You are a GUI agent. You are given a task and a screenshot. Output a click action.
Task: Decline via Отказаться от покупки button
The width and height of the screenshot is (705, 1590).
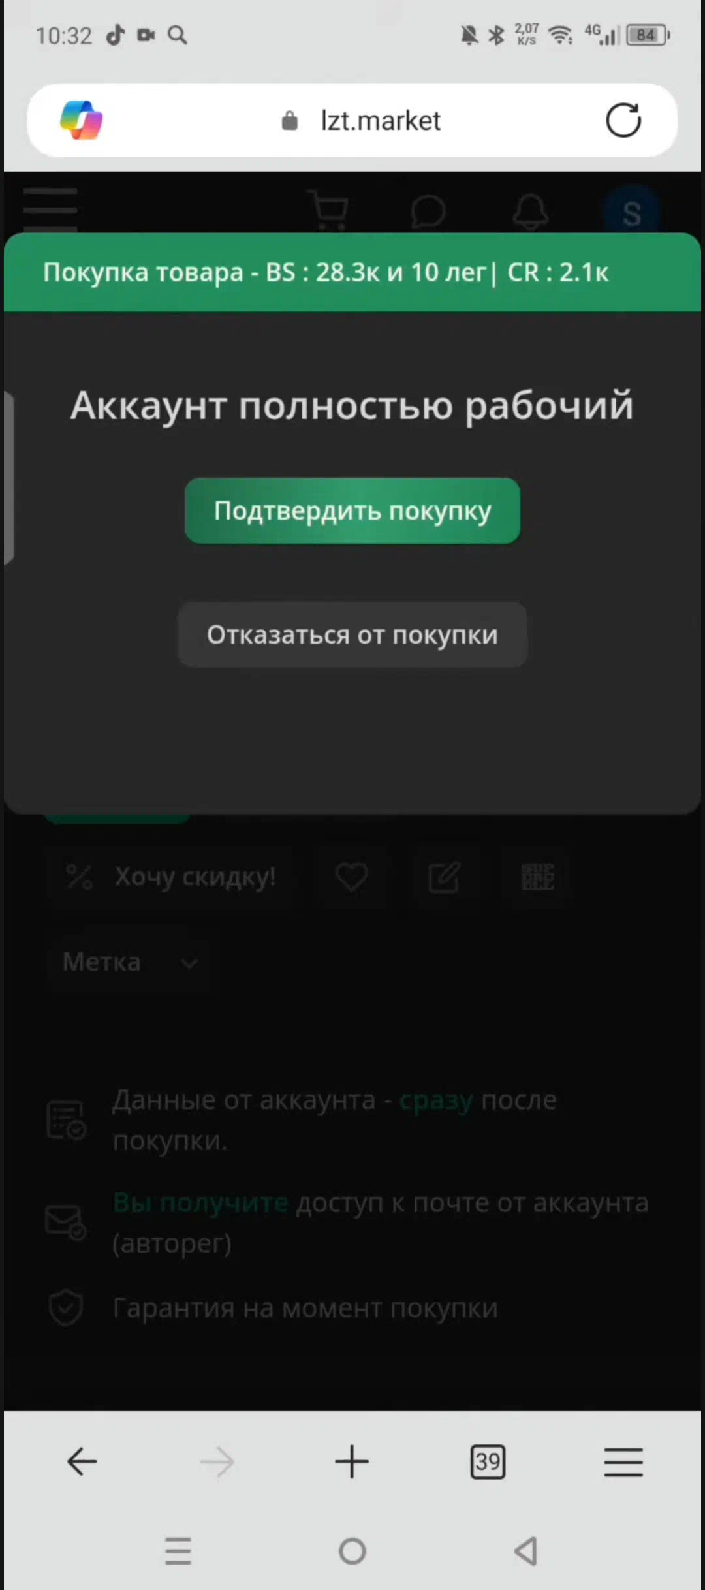(352, 634)
